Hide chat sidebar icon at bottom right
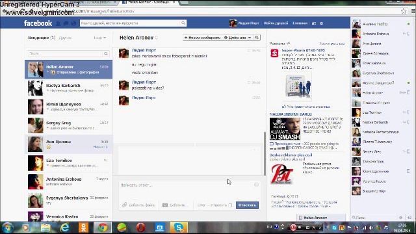416x234 pixels. click(x=409, y=218)
